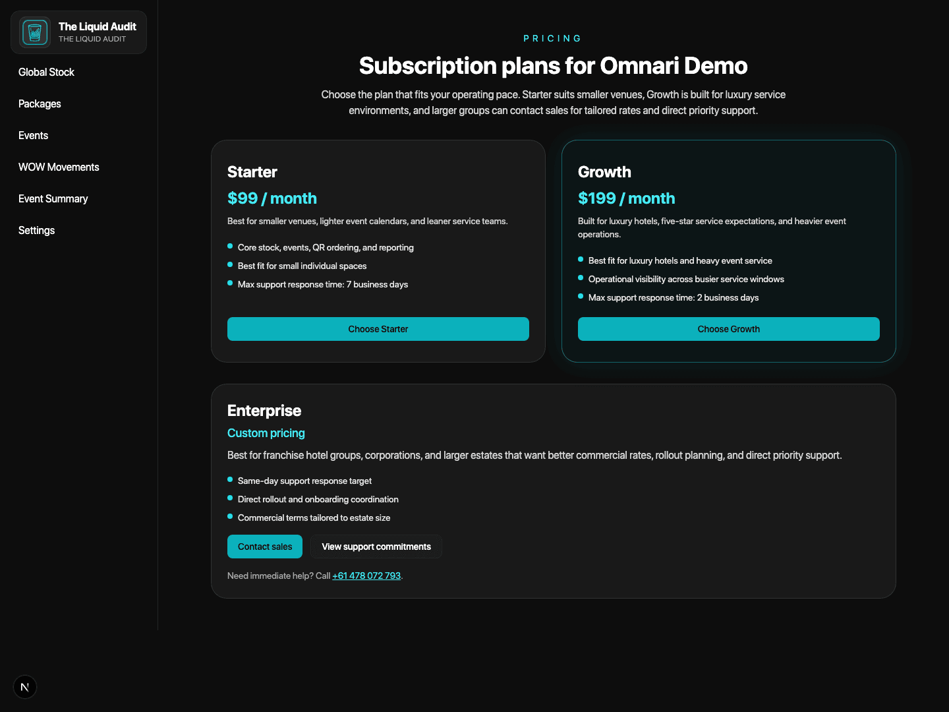
Task: Click the Custom pricing label
Action: (x=266, y=433)
